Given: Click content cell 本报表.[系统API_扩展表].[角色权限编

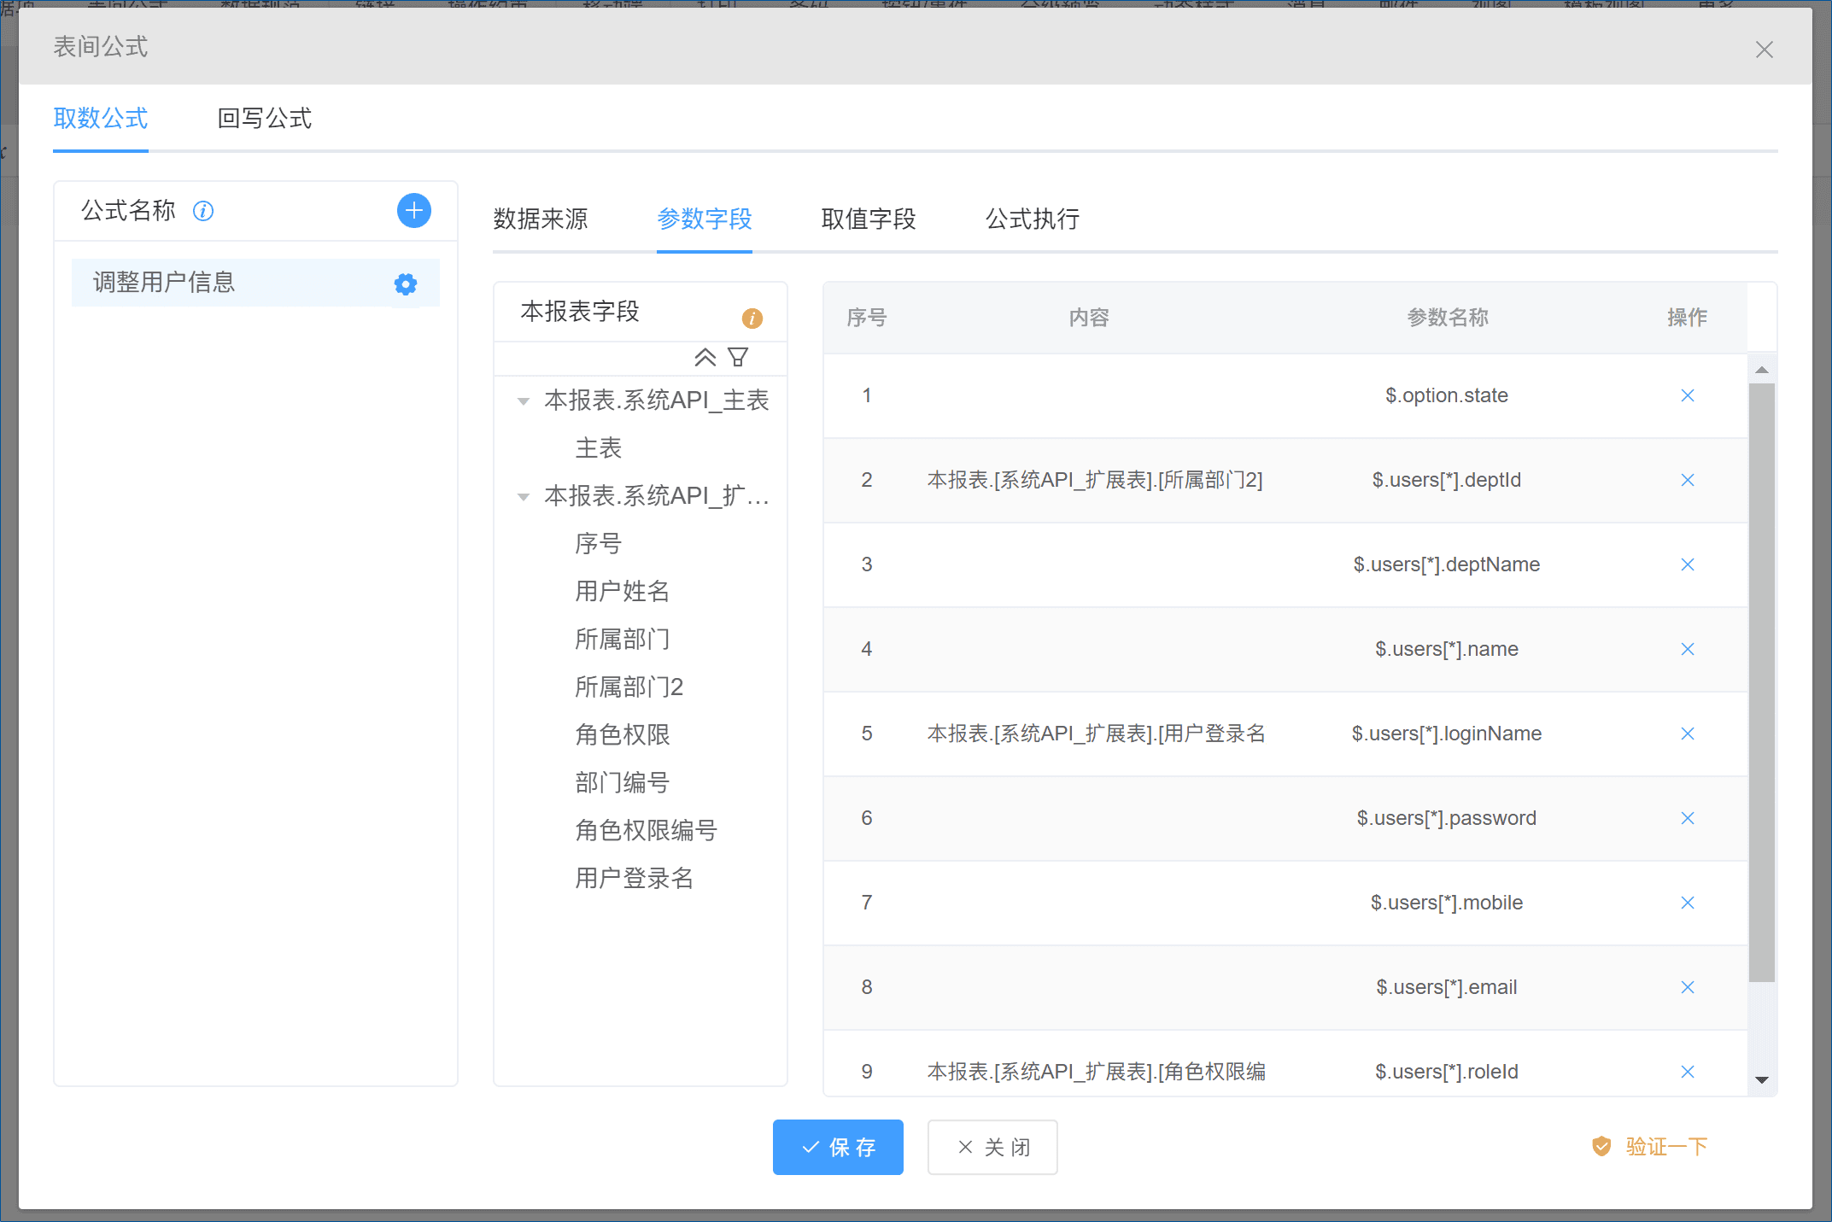Looking at the screenshot, I should (x=1097, y=1072).
